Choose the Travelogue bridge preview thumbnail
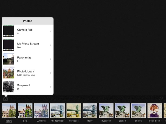The height and width of the screenshot is (124, 166). [74, 111]
